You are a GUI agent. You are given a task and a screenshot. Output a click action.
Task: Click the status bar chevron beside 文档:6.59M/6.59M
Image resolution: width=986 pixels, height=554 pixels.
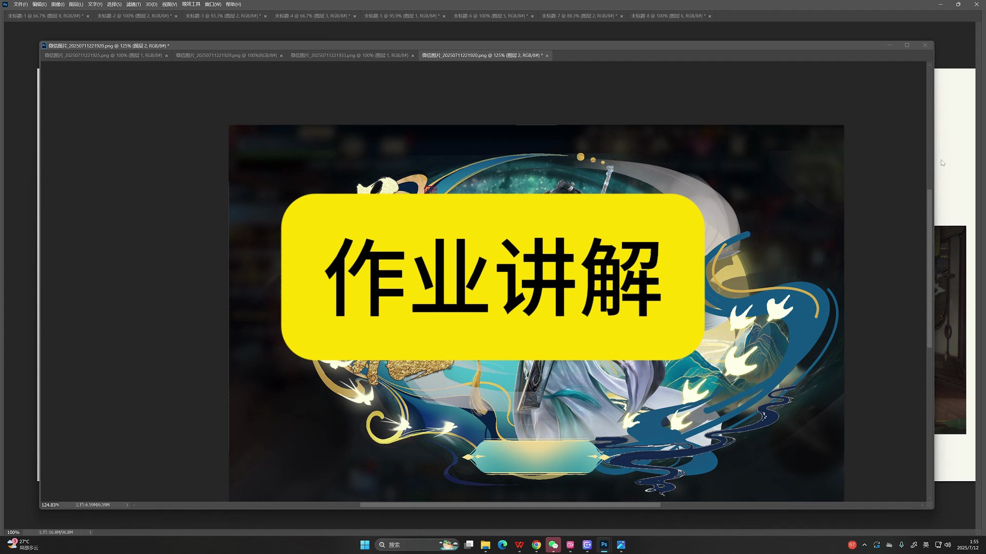(x=127, y=505)
